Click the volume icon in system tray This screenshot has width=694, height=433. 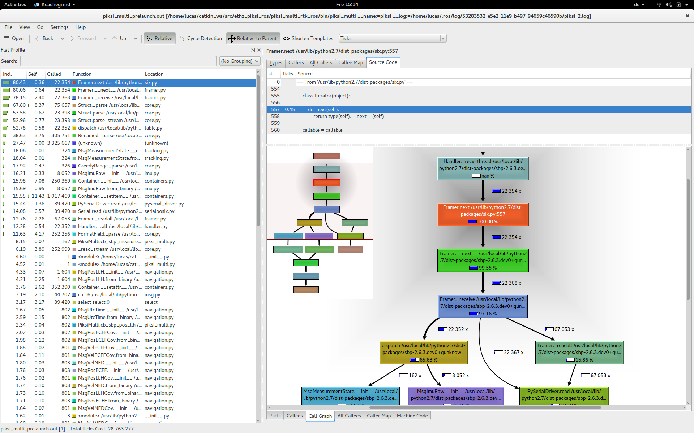(x=669, y=4)
